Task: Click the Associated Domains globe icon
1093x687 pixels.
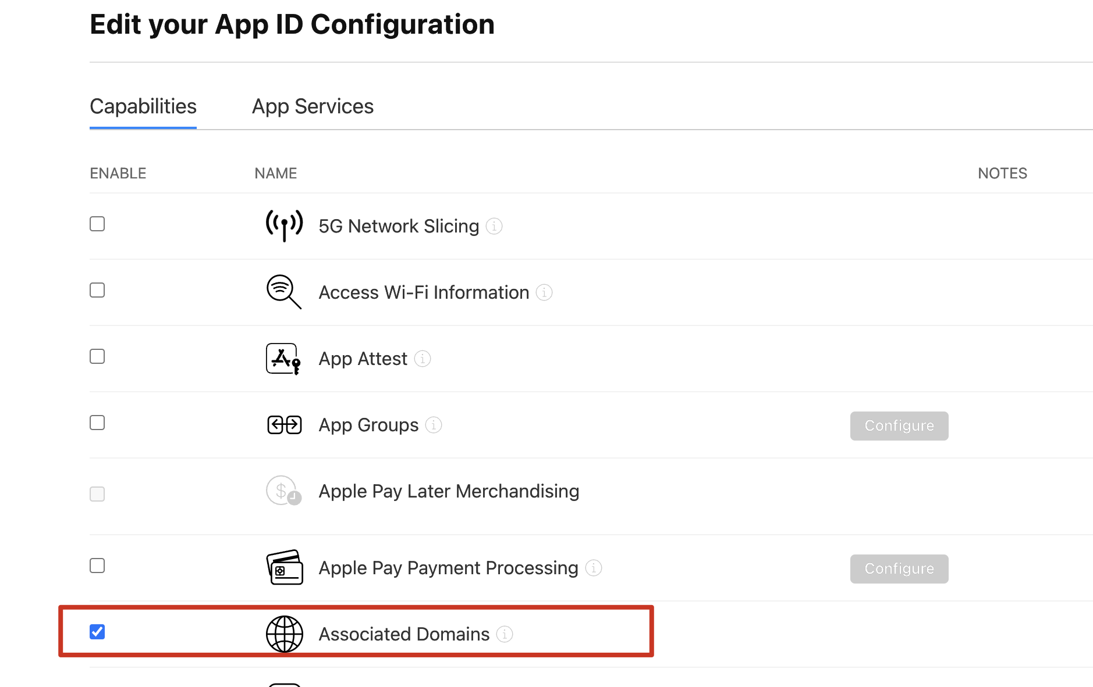Action: pyautogui.click(x=285, y=634)
